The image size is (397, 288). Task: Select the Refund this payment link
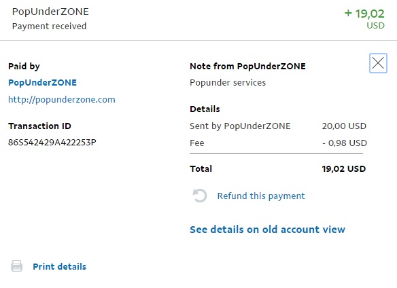click(x=261, y=196)
